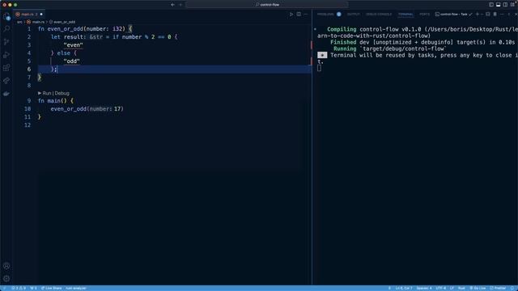Switch to the PROBLEMS tab
This screenshot has width=518, height=291.
coord(325,15)
